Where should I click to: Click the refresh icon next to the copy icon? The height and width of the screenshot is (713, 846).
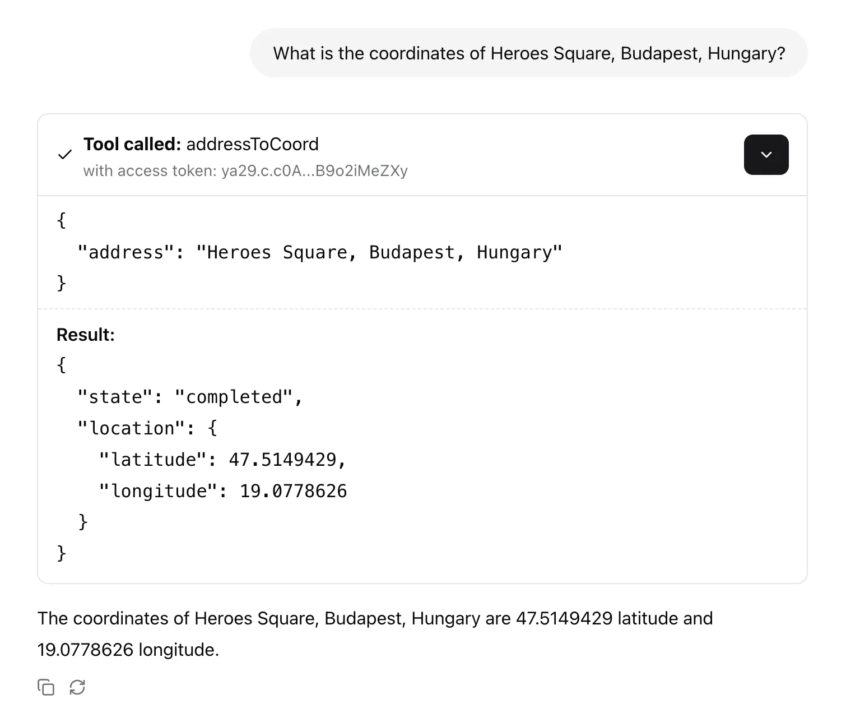(x=78, y=687)
